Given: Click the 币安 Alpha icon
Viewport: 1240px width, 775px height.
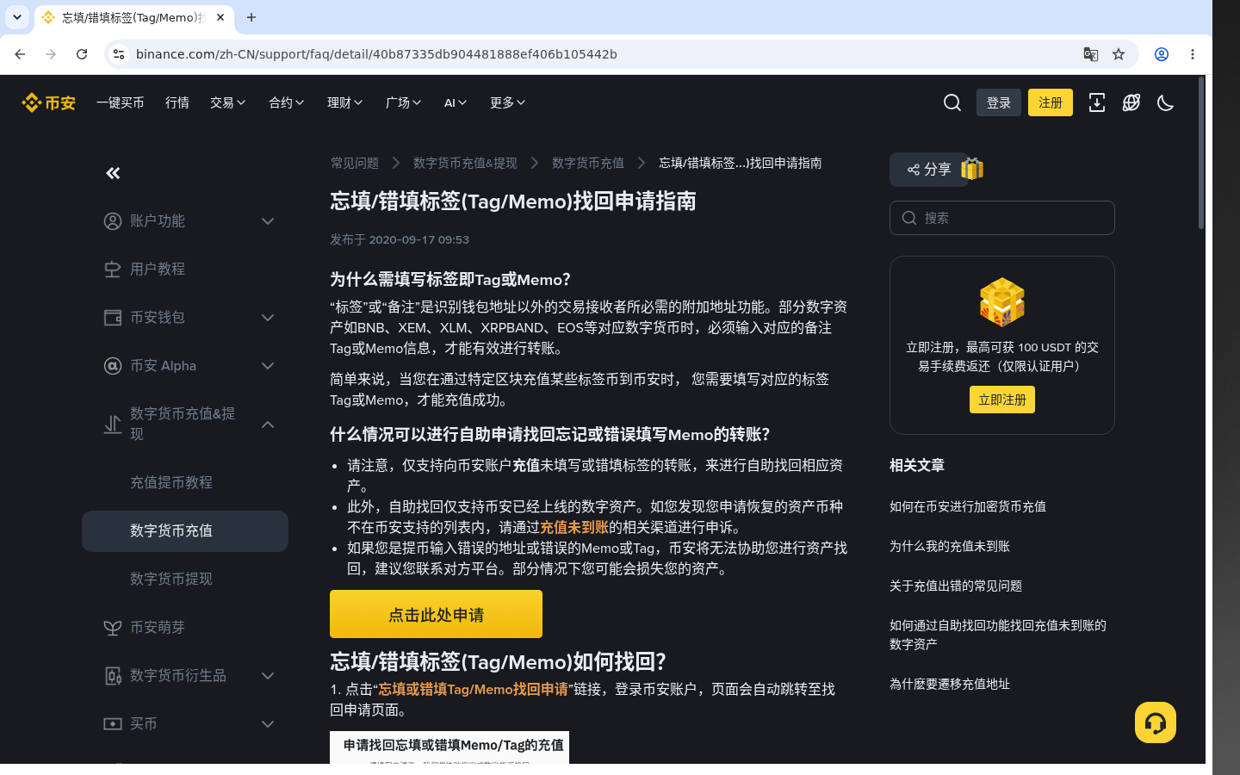Looking at the screenshot, I should 113,366.
